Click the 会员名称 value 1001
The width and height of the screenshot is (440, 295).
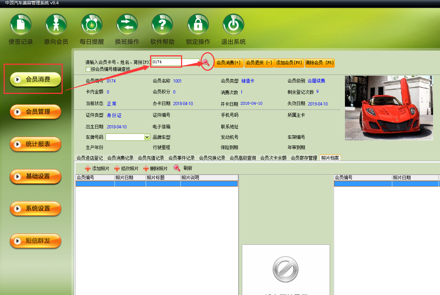click(x=177, y=81)
